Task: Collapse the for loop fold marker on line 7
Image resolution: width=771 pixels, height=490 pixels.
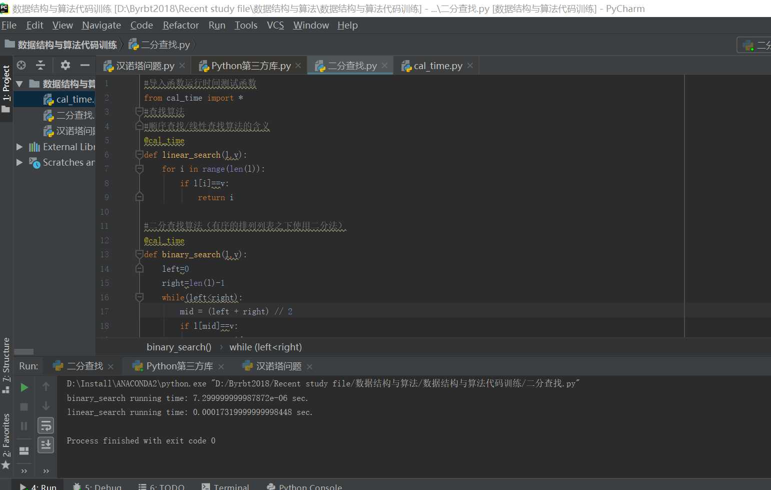Action: pos(139,169)
